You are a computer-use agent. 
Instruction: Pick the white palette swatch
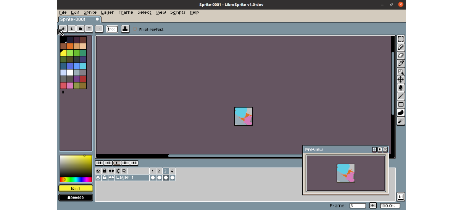(70, 72)
